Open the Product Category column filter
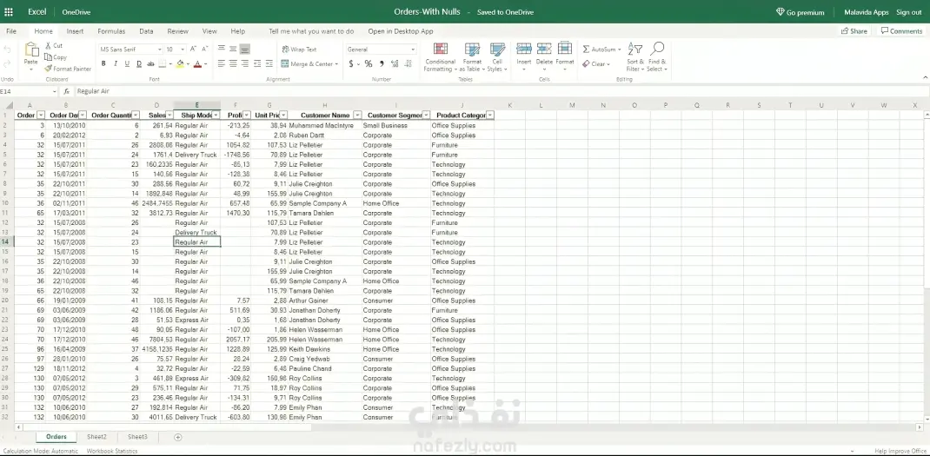930x456 pixels. coord(490,115)
